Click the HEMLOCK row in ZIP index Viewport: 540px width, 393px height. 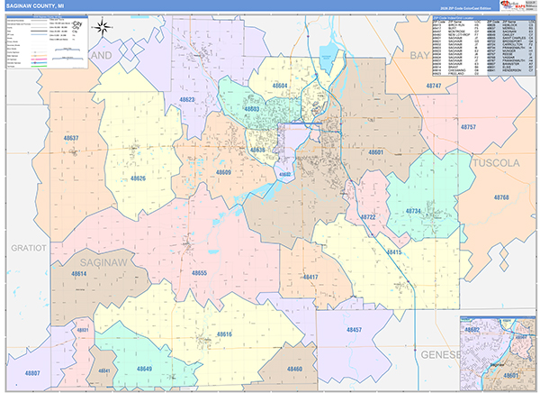pyautogui.click(x=510, y=25)
